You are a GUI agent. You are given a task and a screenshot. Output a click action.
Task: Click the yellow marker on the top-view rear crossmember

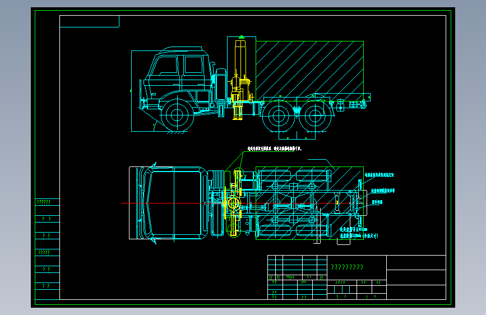click(337, 202)
